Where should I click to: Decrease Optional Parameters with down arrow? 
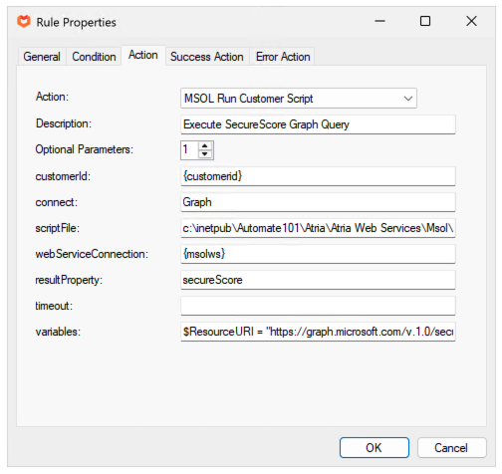(x=205, y=154)
